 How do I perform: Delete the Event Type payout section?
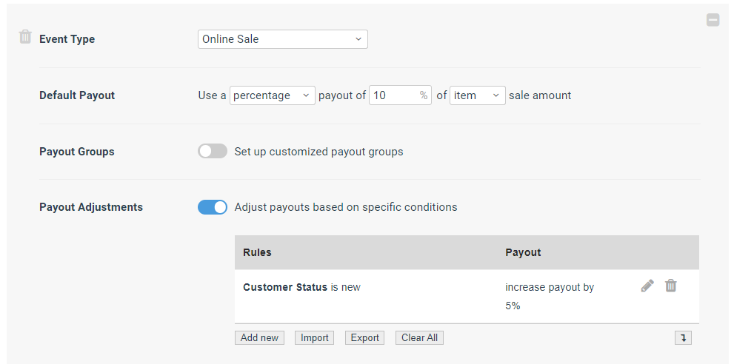pos(25,36)
